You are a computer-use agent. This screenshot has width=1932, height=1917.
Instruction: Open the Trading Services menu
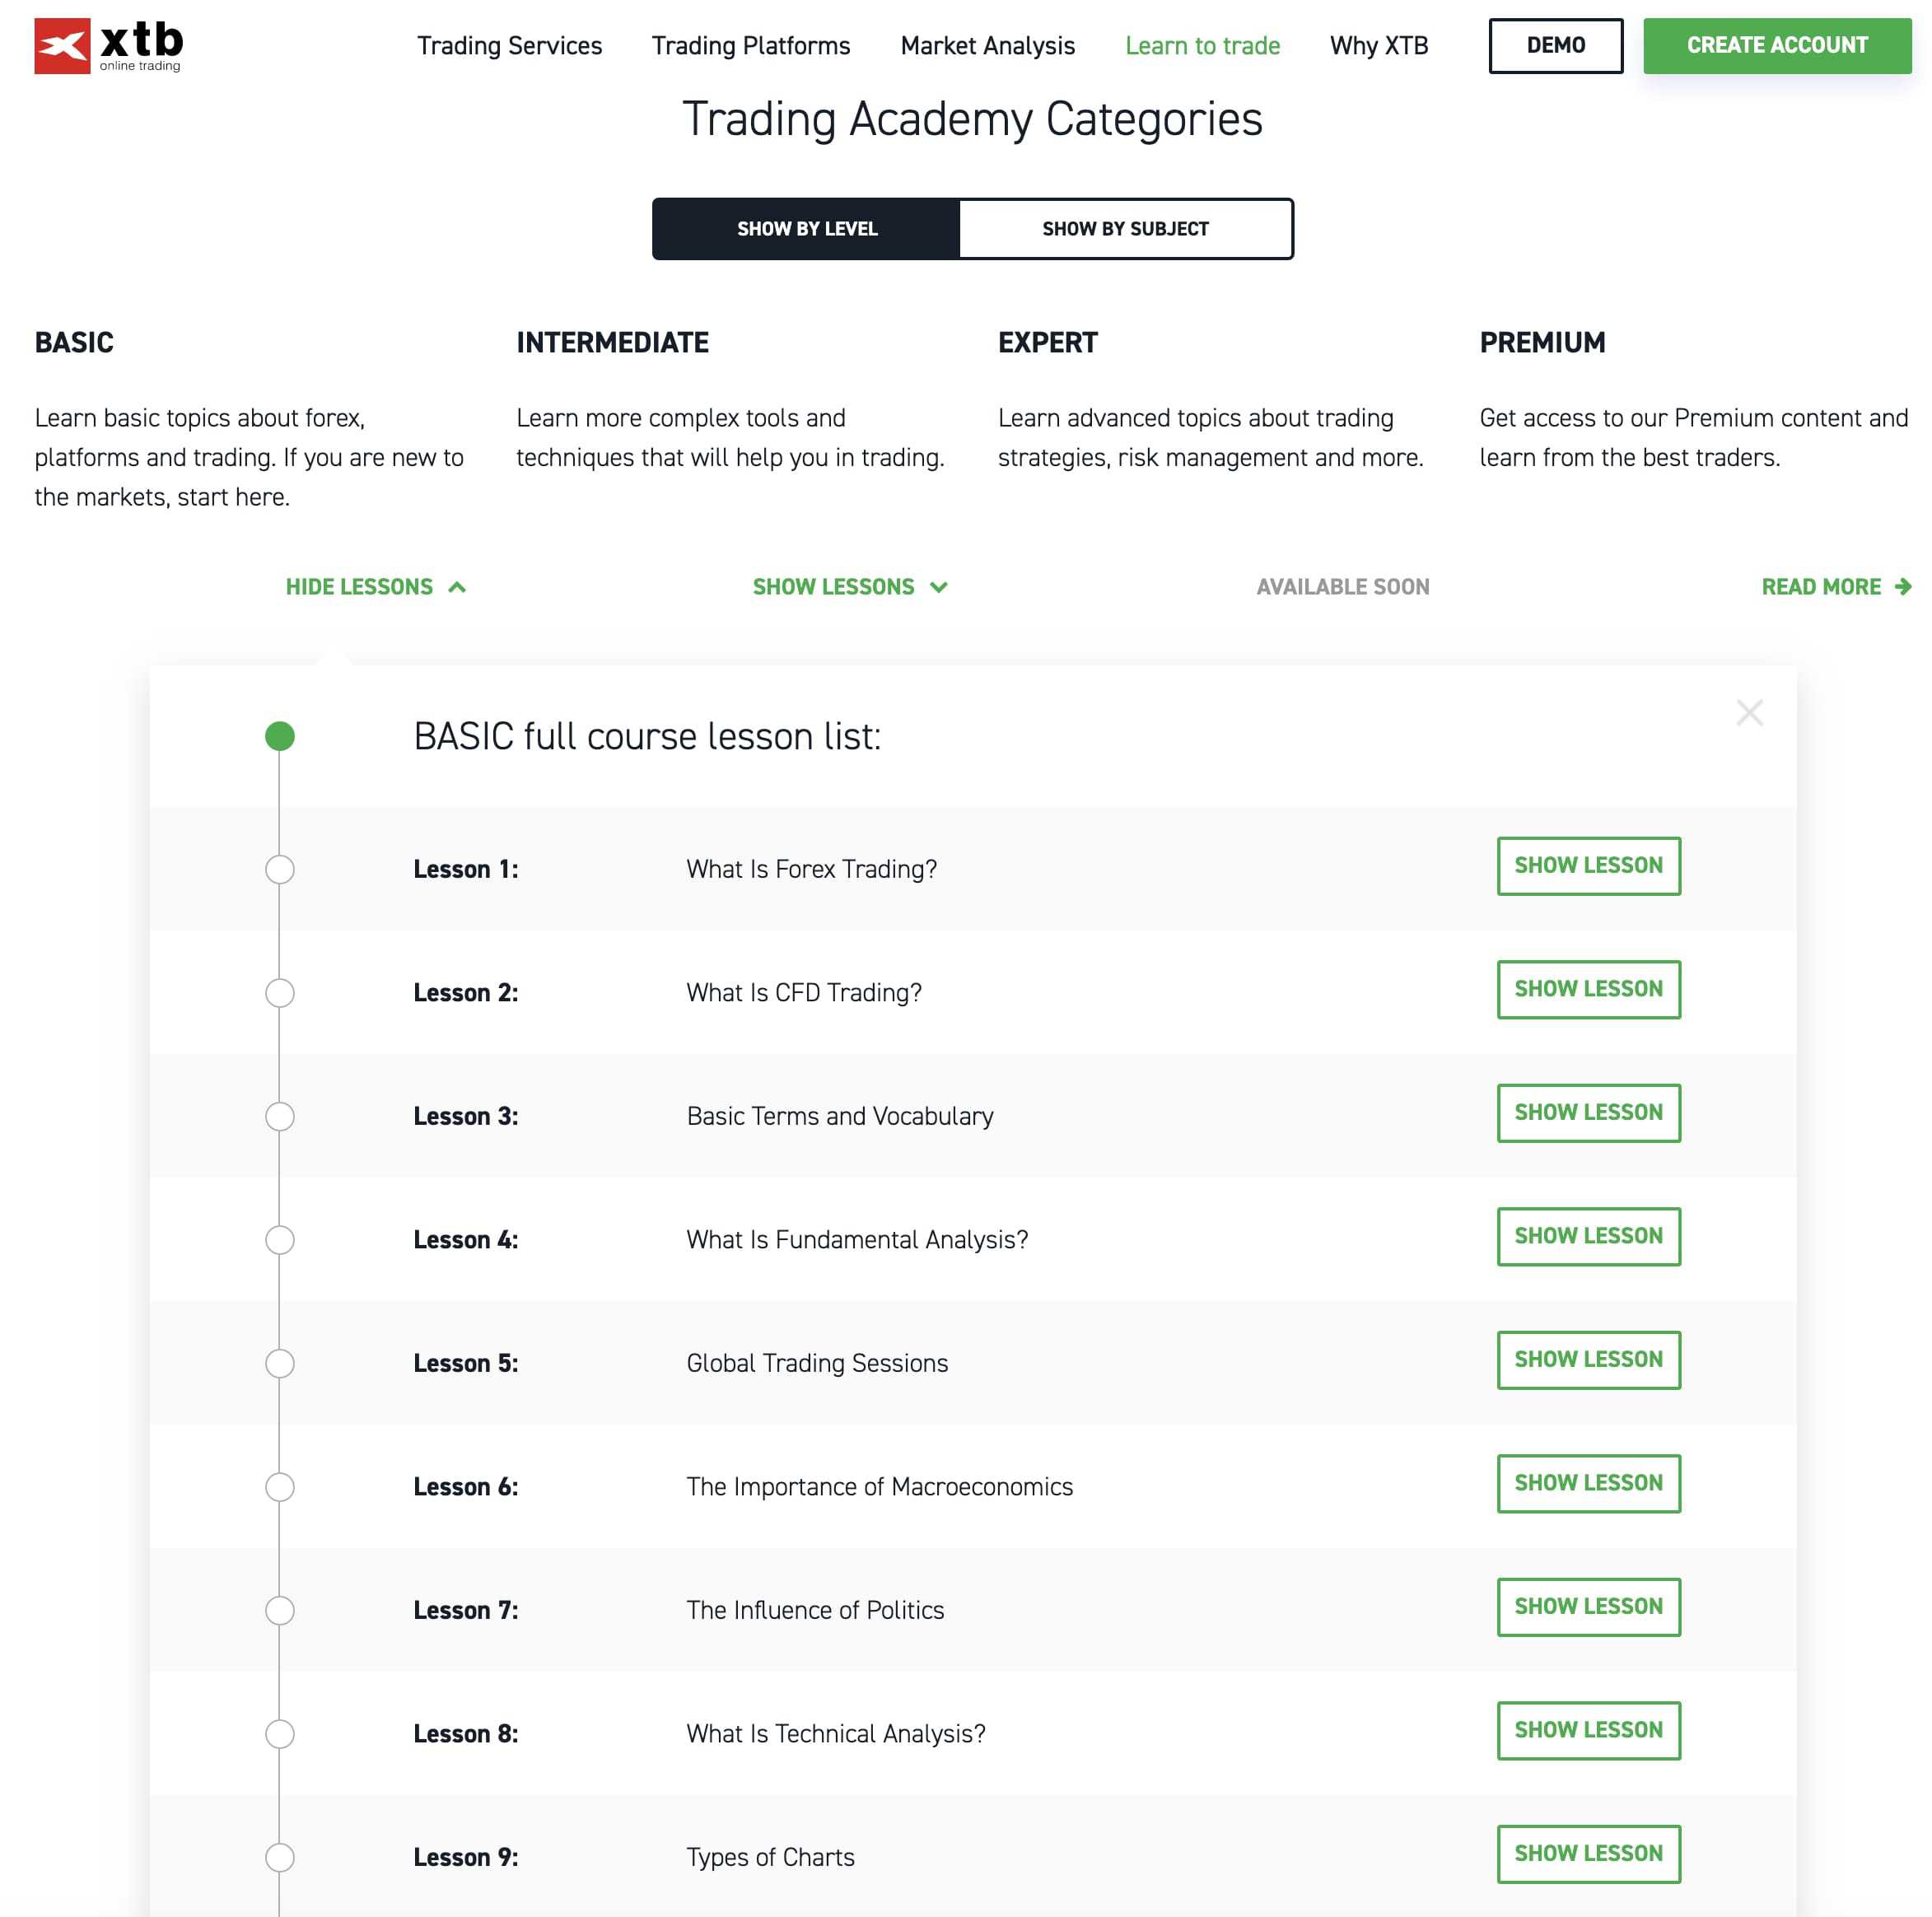509,46
